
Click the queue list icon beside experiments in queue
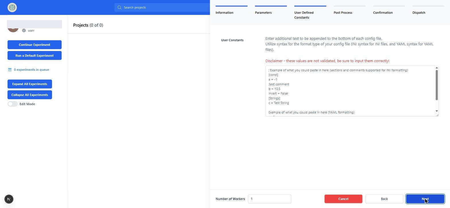coord(10,70)
